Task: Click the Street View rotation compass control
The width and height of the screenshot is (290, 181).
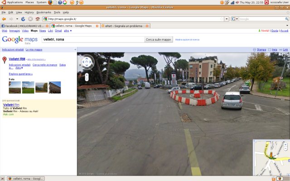Action: (x=87, y=62)
